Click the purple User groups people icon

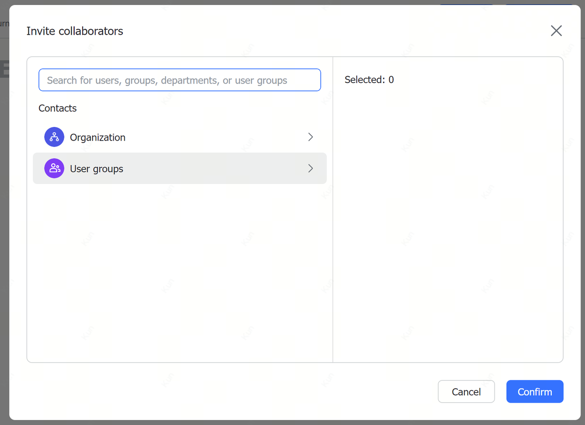coord(54,168)
